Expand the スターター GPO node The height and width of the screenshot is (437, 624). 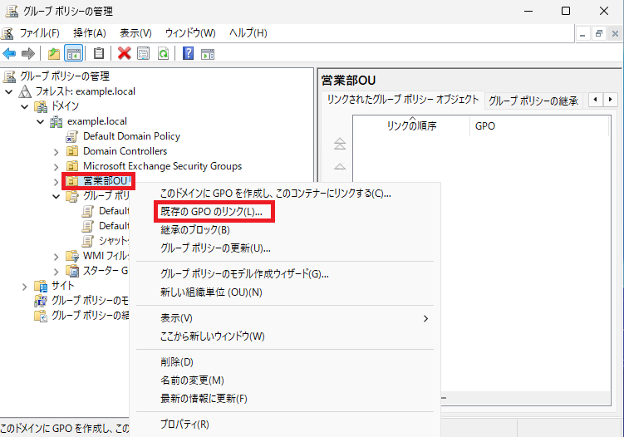click(57, 272)
